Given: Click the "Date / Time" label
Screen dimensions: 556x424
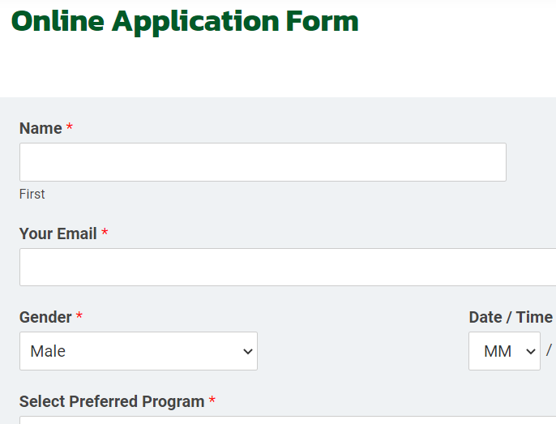Looking at the screenshot, I should 510,317.
